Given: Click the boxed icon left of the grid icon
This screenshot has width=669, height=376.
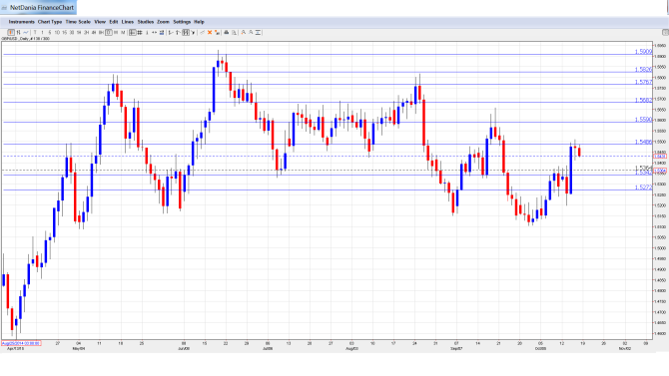Looking at the screenshot, I should click(x=132, y=32).
